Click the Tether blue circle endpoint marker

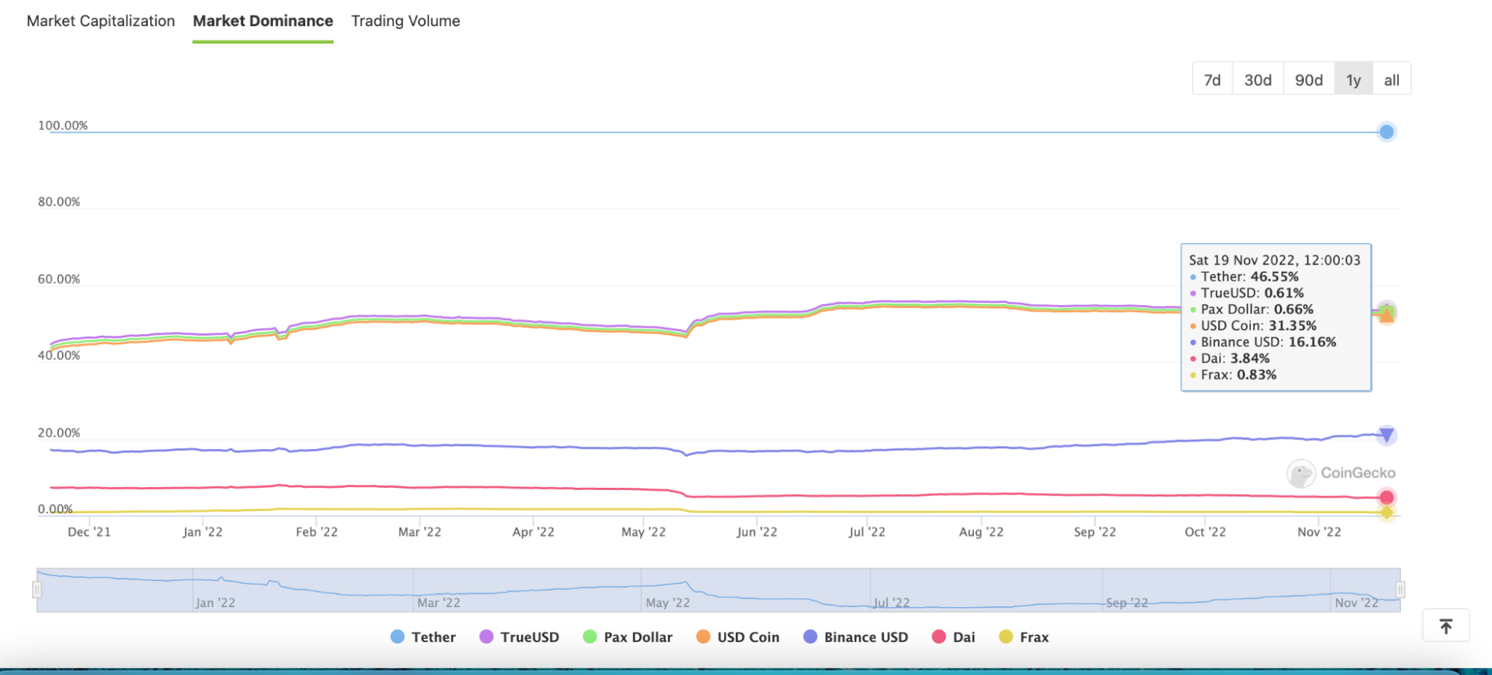point(1387,132)
